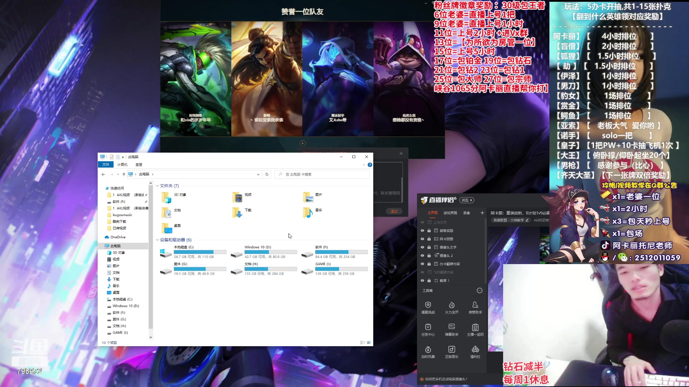Screen dimensions: 689x387
Task: Collapse the 文件夹 (7) group
Action: [x=157, y=186]
